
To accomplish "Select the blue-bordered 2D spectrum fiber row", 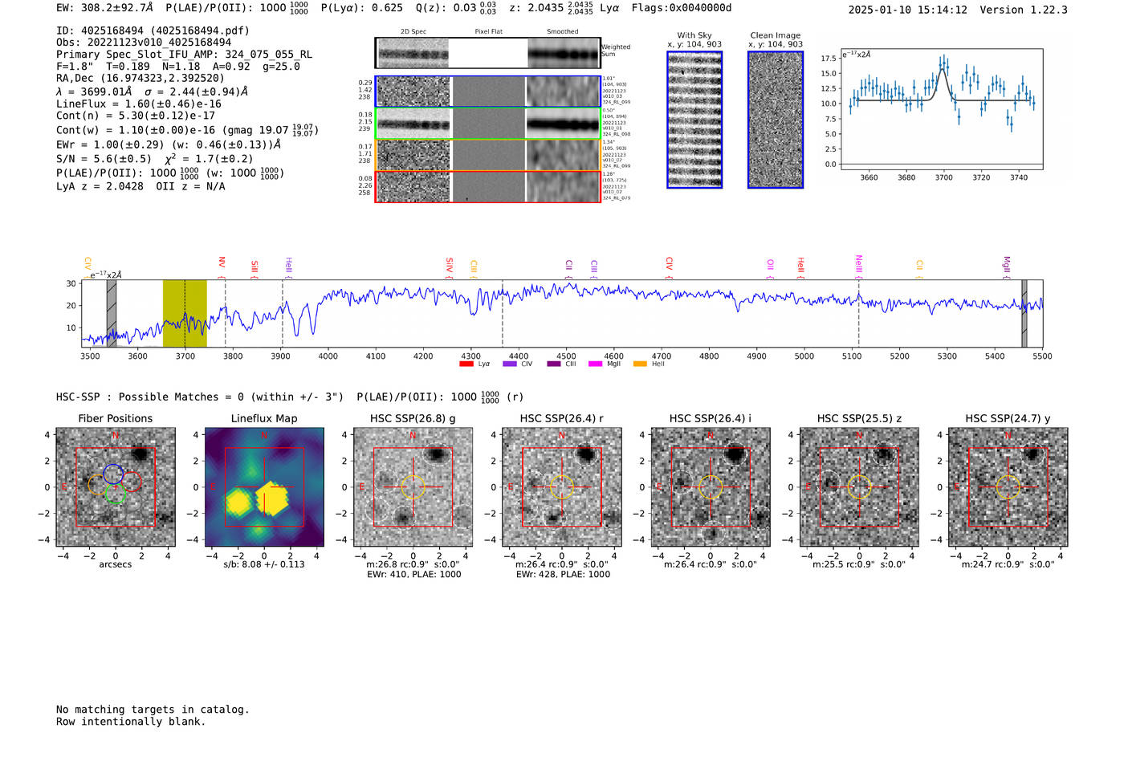I will click(488, 92).
